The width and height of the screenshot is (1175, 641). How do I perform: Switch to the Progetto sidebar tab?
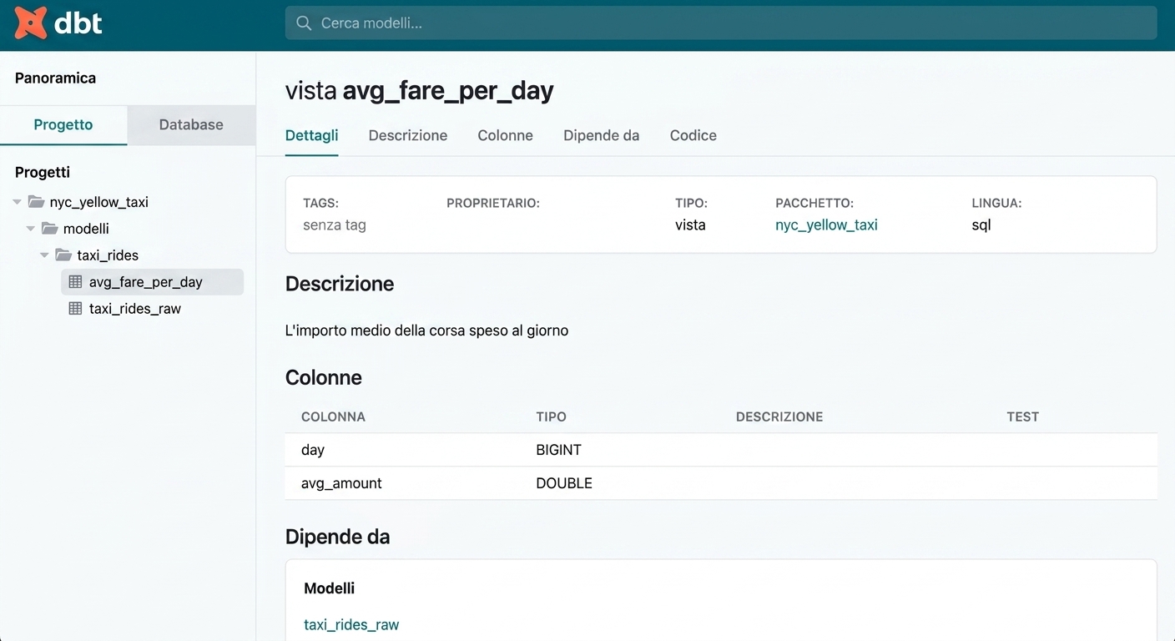(x=63, y=125)
